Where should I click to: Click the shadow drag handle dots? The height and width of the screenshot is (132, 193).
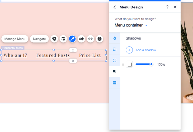pyautogui.click(x=123, y=64)
